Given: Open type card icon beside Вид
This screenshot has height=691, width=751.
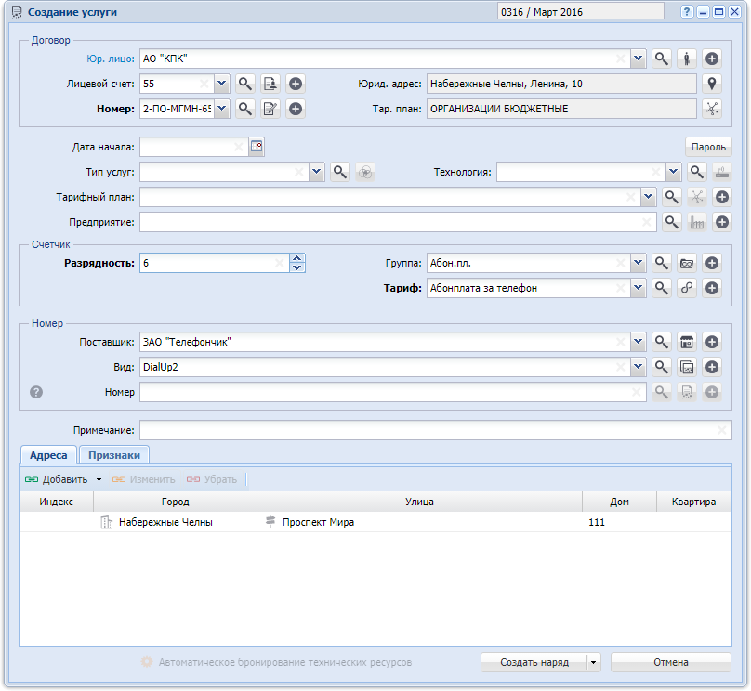Looking at the screenshot, I should (x=687, y=367).
